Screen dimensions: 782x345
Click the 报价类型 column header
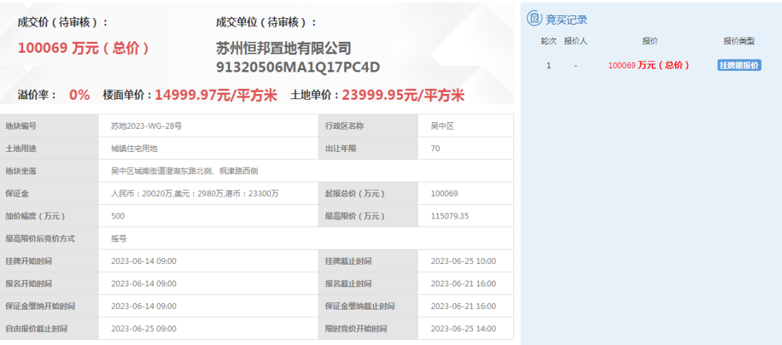click(739, 41)
